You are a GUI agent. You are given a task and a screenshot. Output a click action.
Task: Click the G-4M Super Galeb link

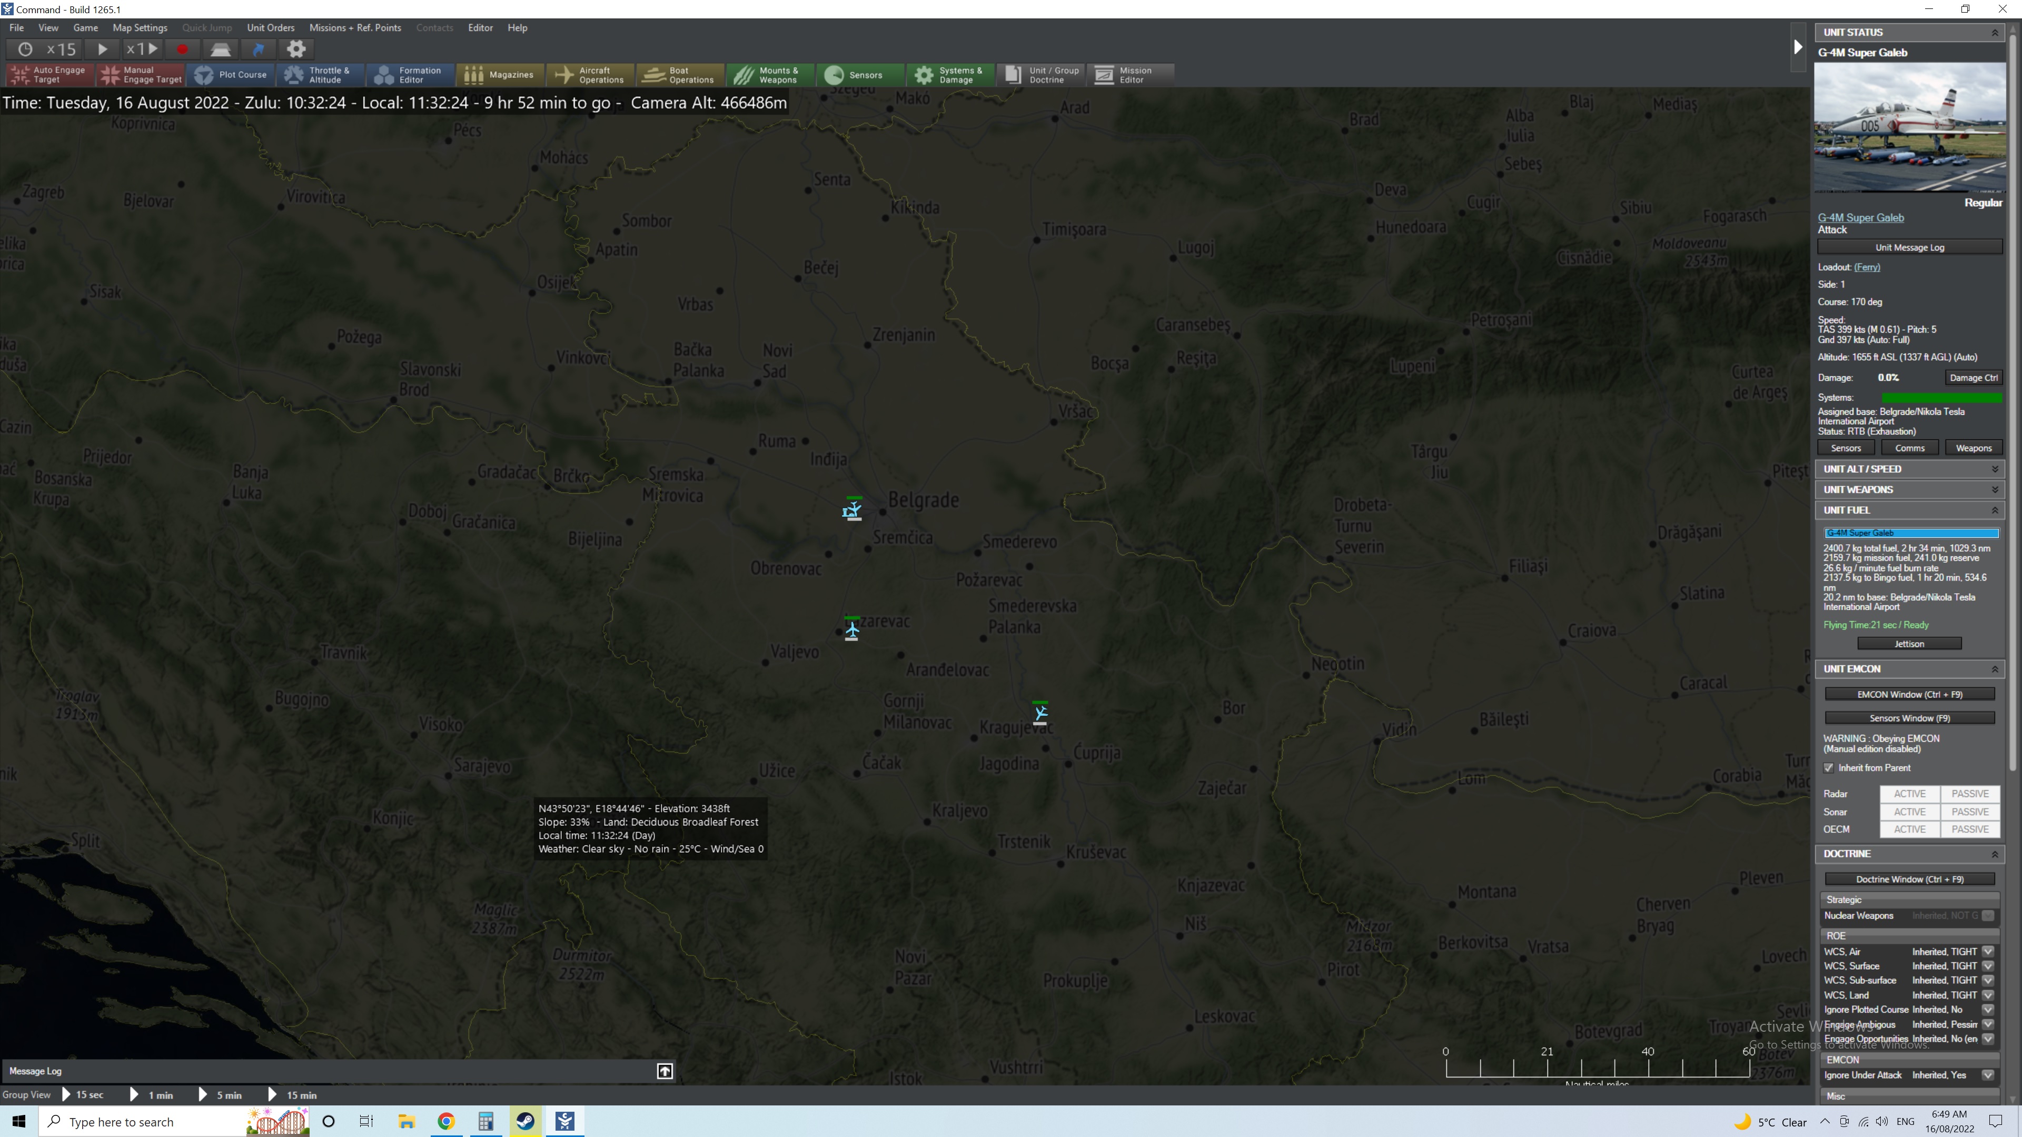(x=1860, y=217)
